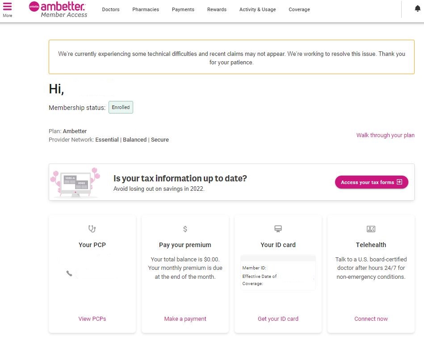424x340 pixels.
Task: Click the Make a payment link
Action: click(x=185, y=319)
